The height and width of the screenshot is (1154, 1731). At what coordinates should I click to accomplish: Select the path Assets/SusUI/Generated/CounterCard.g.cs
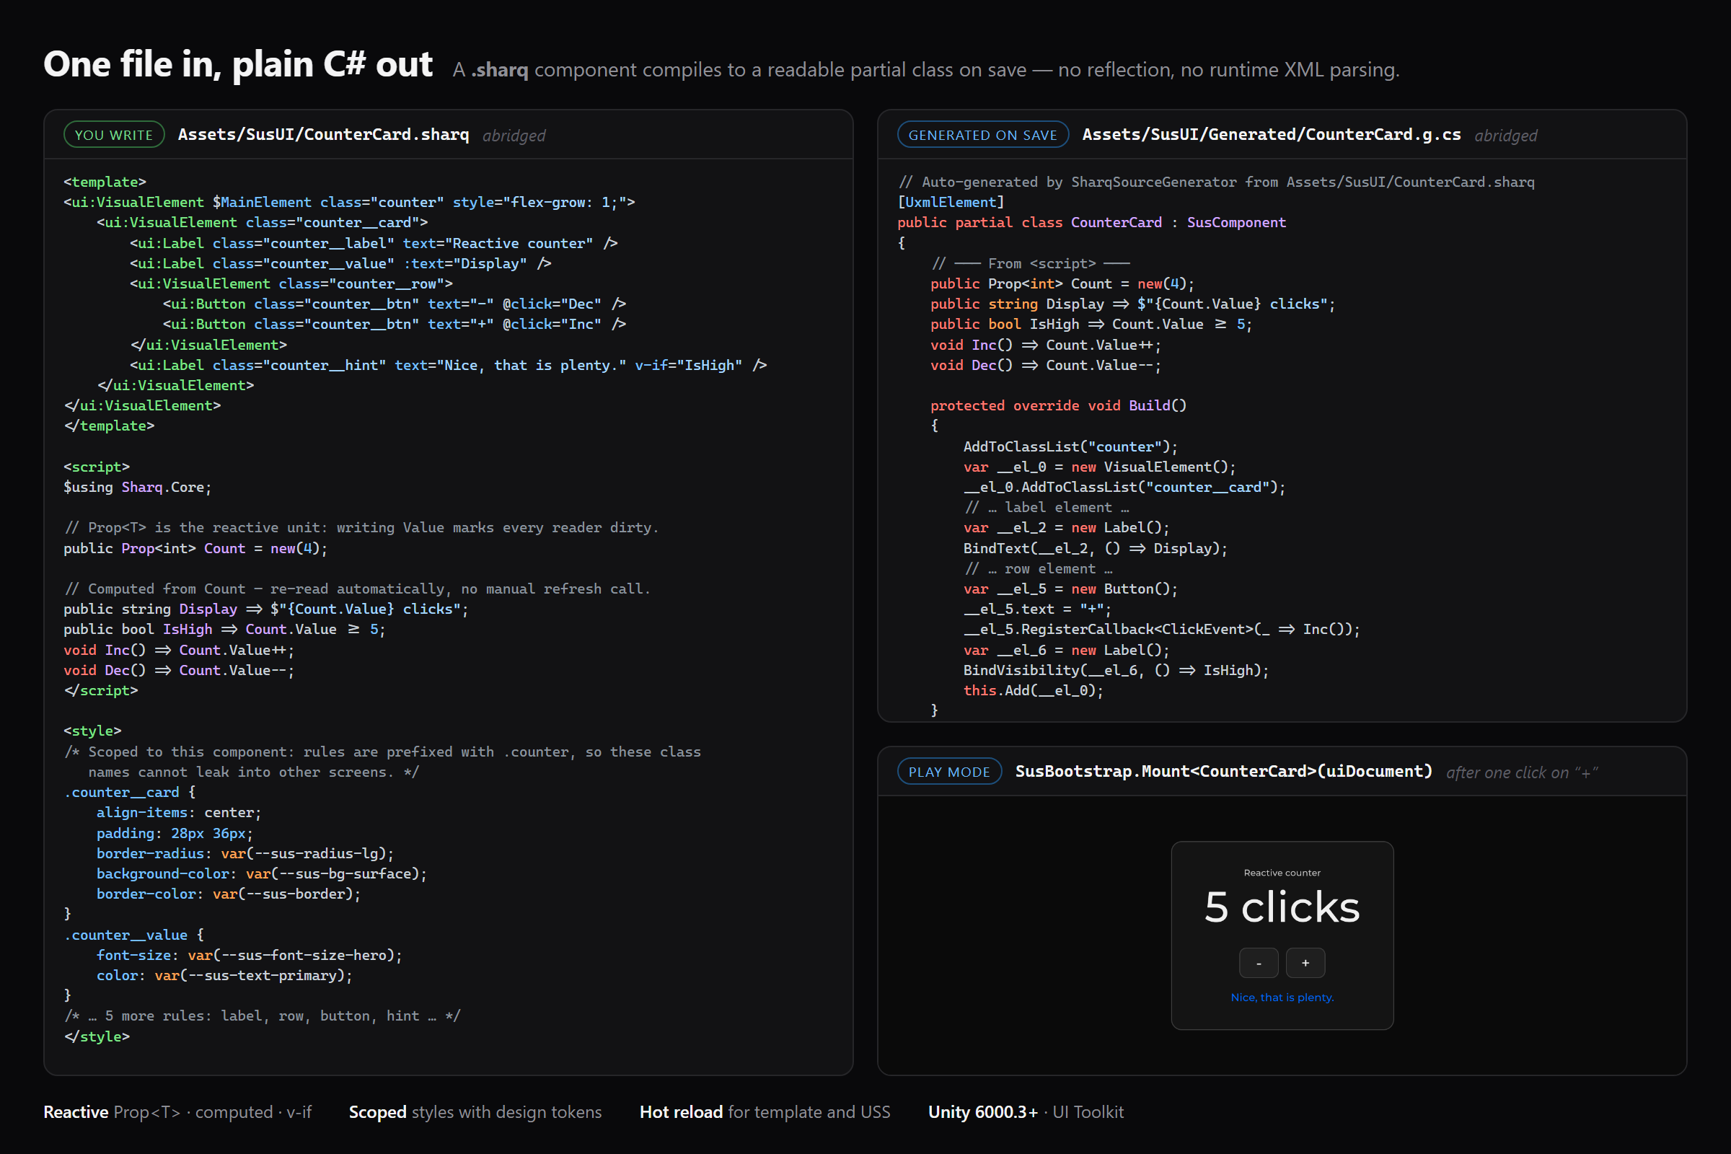click(1271, 134)
